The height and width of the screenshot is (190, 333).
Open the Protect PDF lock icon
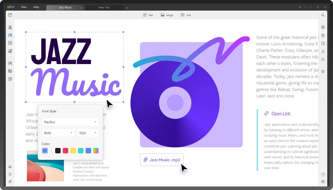[x=323, y=43]
